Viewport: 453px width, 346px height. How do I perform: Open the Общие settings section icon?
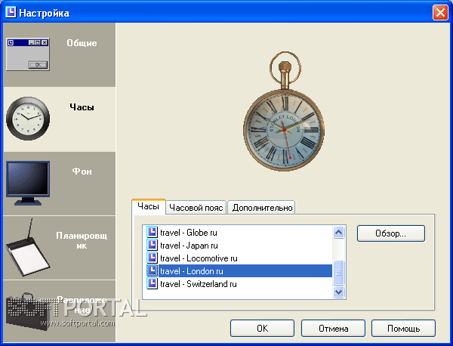(x=28, y=54)
